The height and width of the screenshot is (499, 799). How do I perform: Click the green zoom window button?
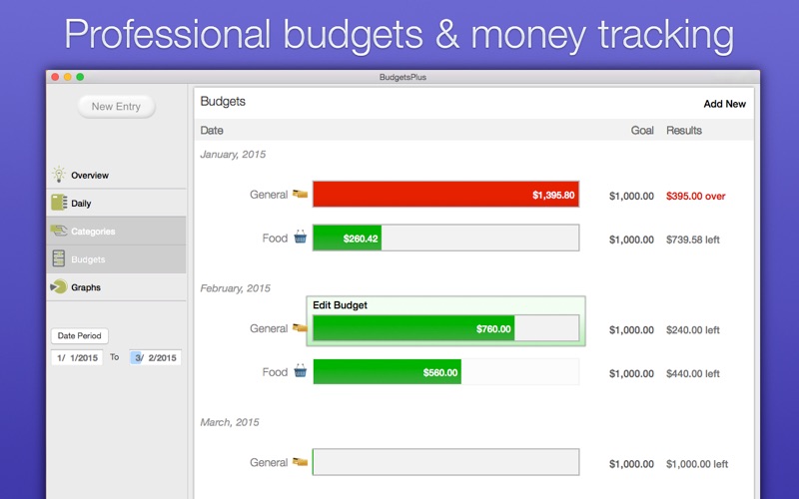coord(80,77)
